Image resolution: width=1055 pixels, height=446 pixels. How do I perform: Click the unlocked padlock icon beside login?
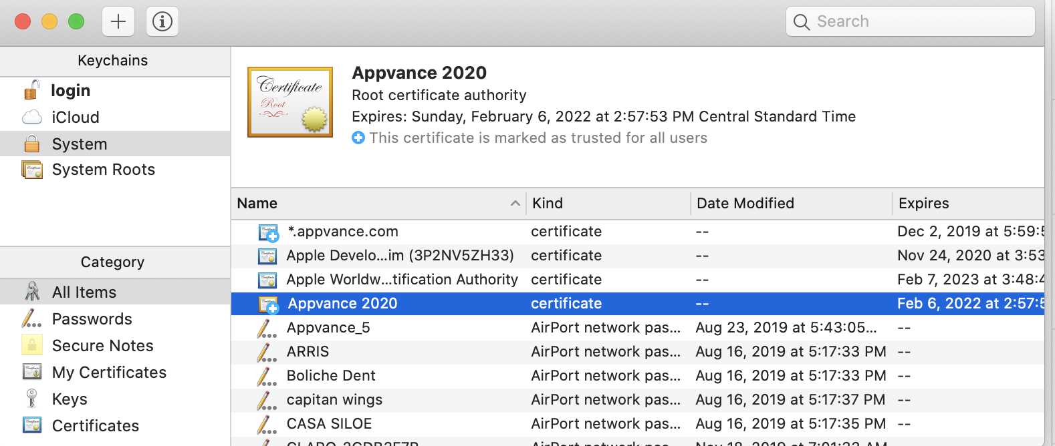31,89
